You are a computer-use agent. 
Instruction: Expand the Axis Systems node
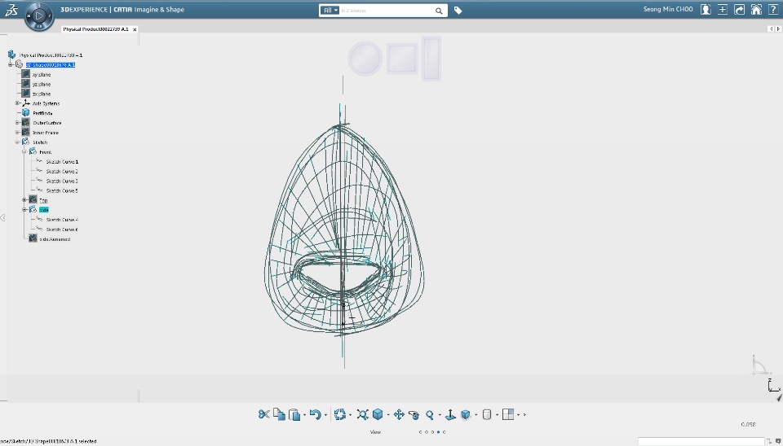tap(17, 103)
